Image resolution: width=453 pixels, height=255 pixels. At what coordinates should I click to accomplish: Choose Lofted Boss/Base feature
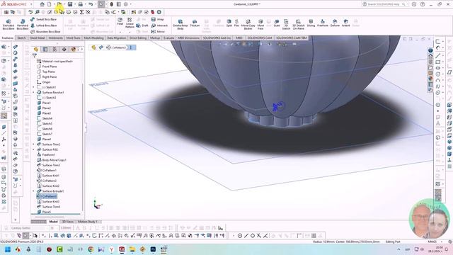click(x=43, y=25)
